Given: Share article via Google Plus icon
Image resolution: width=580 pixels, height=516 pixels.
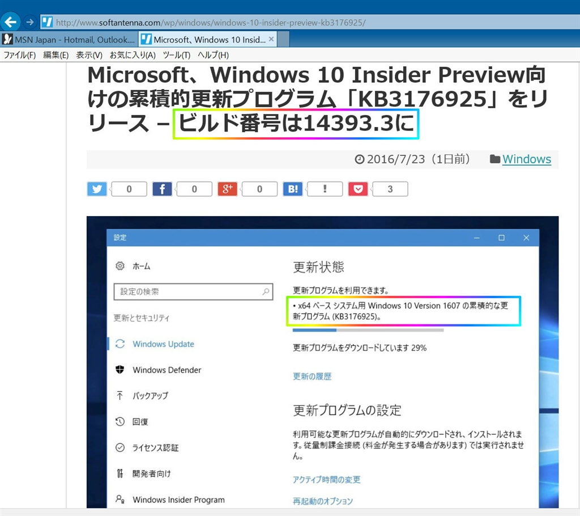Looking at the screenshot, I should click(227, 189).
